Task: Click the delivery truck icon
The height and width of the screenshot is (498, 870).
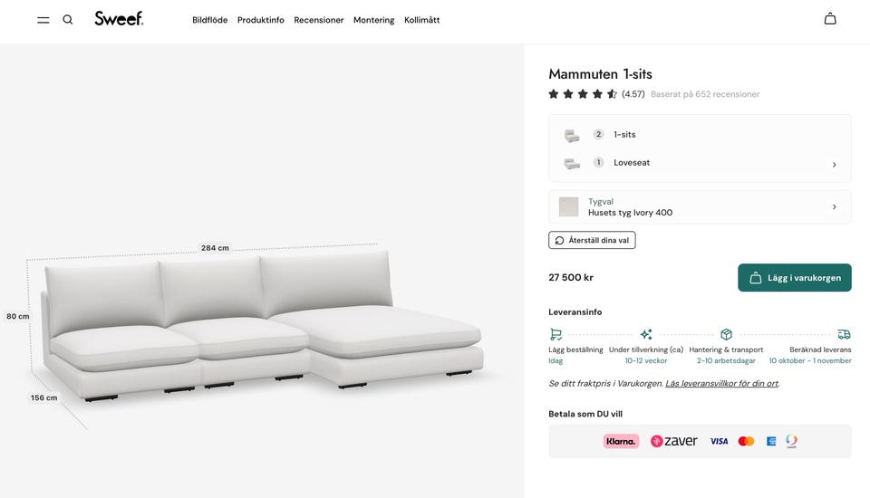Action: point(844,334)
